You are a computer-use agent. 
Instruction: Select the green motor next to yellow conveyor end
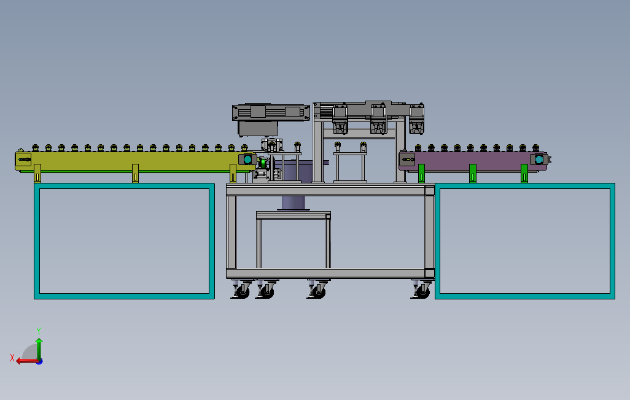pos(263,163)
